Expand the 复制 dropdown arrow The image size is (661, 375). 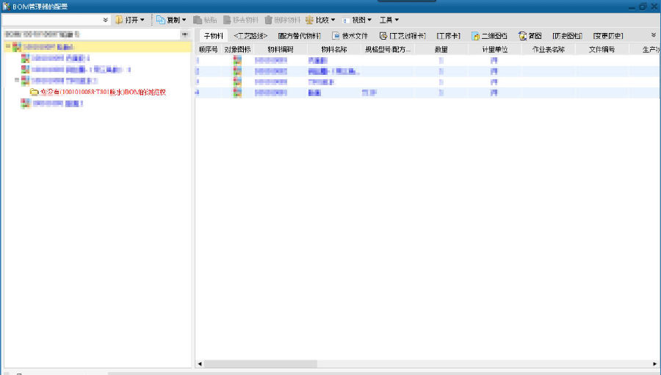(184, 20)
